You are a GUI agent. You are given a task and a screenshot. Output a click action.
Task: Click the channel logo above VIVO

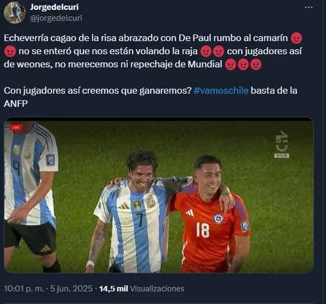282,141
